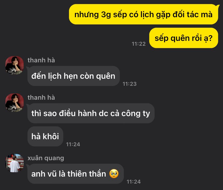Select message 'thì sao điều hành dc cả công ty'
This screenshot has height=190, width=223.
click(x=91, y=113)
